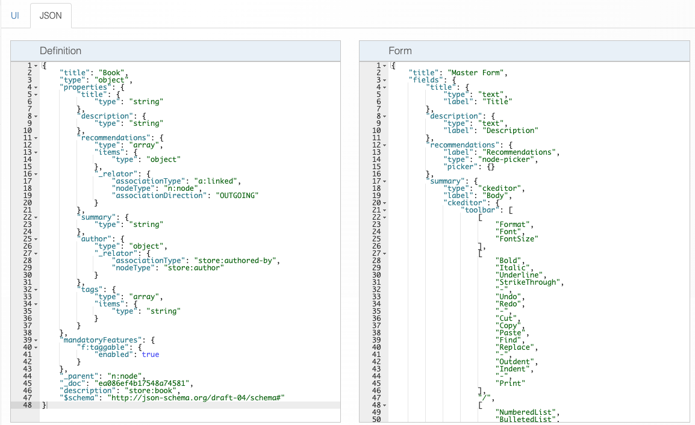
Task: Collapse the "f:taggable" object
Action: [x=36, y=347]
